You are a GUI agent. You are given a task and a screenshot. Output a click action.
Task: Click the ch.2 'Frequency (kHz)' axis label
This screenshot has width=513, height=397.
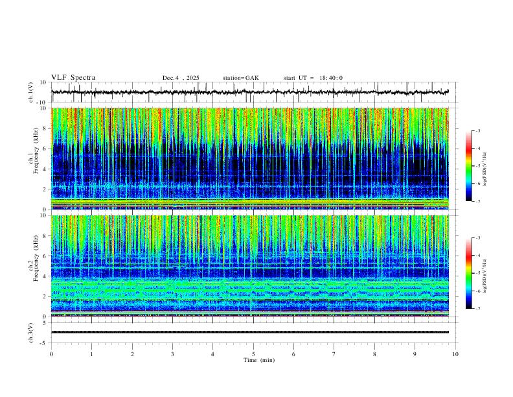pos(36,258)
